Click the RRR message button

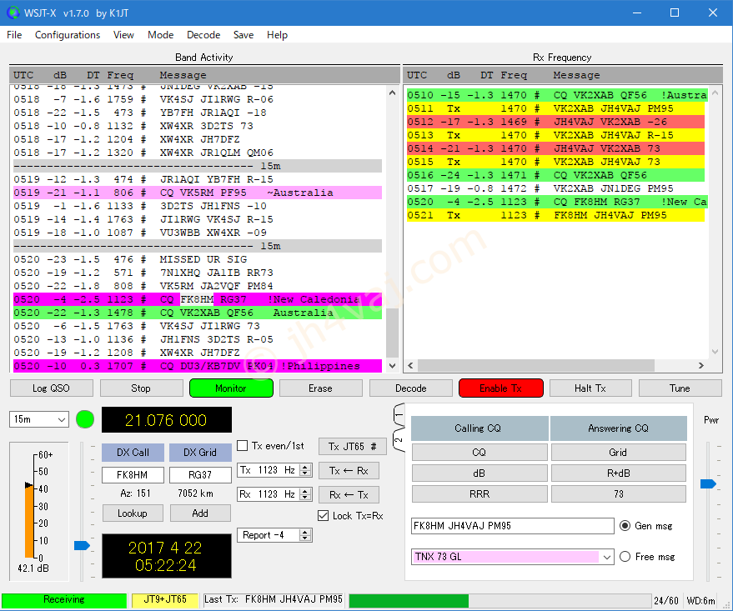point(479,493)
